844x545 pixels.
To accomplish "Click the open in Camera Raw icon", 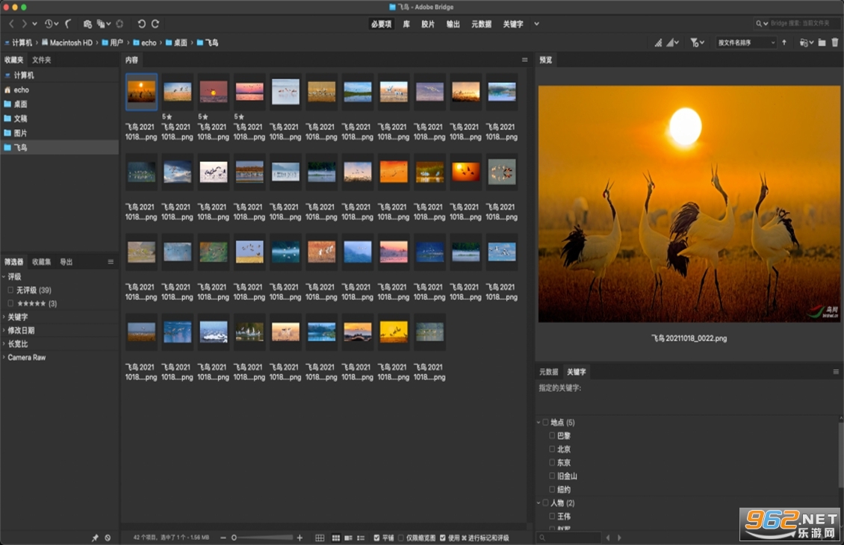I will pos(120,24).
